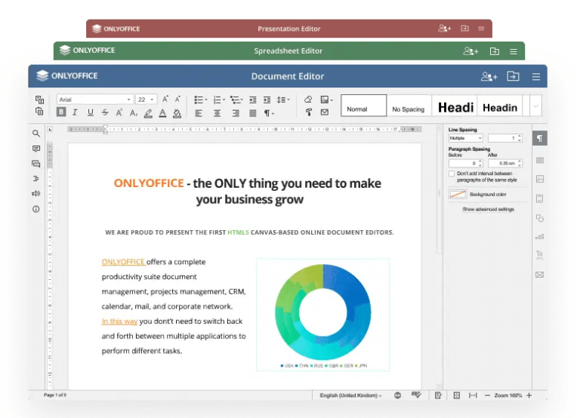This screenshot has height=418, width=580.
Task: Toggle bold formatting button
Action: coord(61,113)
